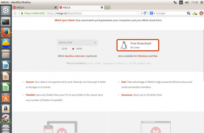Click the MEGA Sync Client heading text
The width and height of the screenshot is (204, 133).
(x=65, y=20)
